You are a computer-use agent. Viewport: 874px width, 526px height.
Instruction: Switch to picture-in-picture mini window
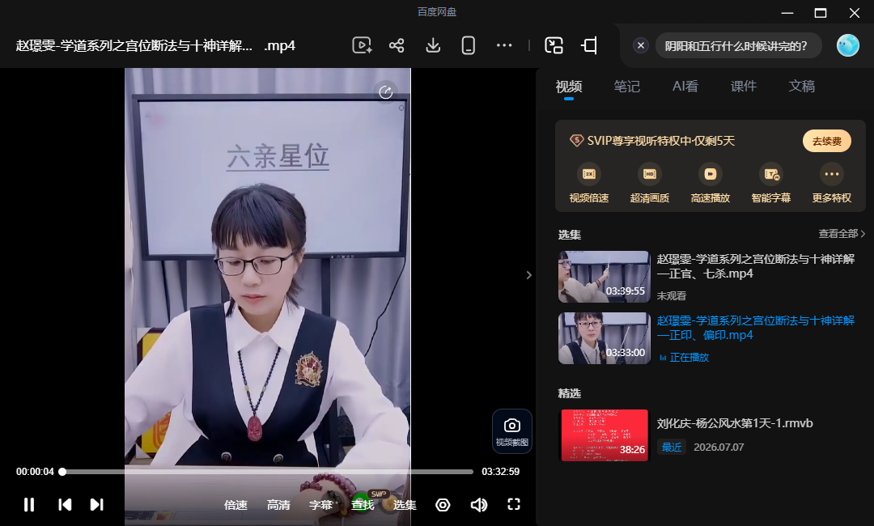(554, 45)
